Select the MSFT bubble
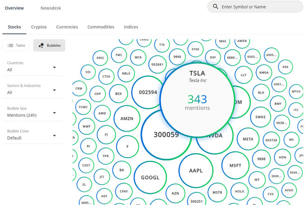Screen dimensions: 307x205 coord(235,165)
